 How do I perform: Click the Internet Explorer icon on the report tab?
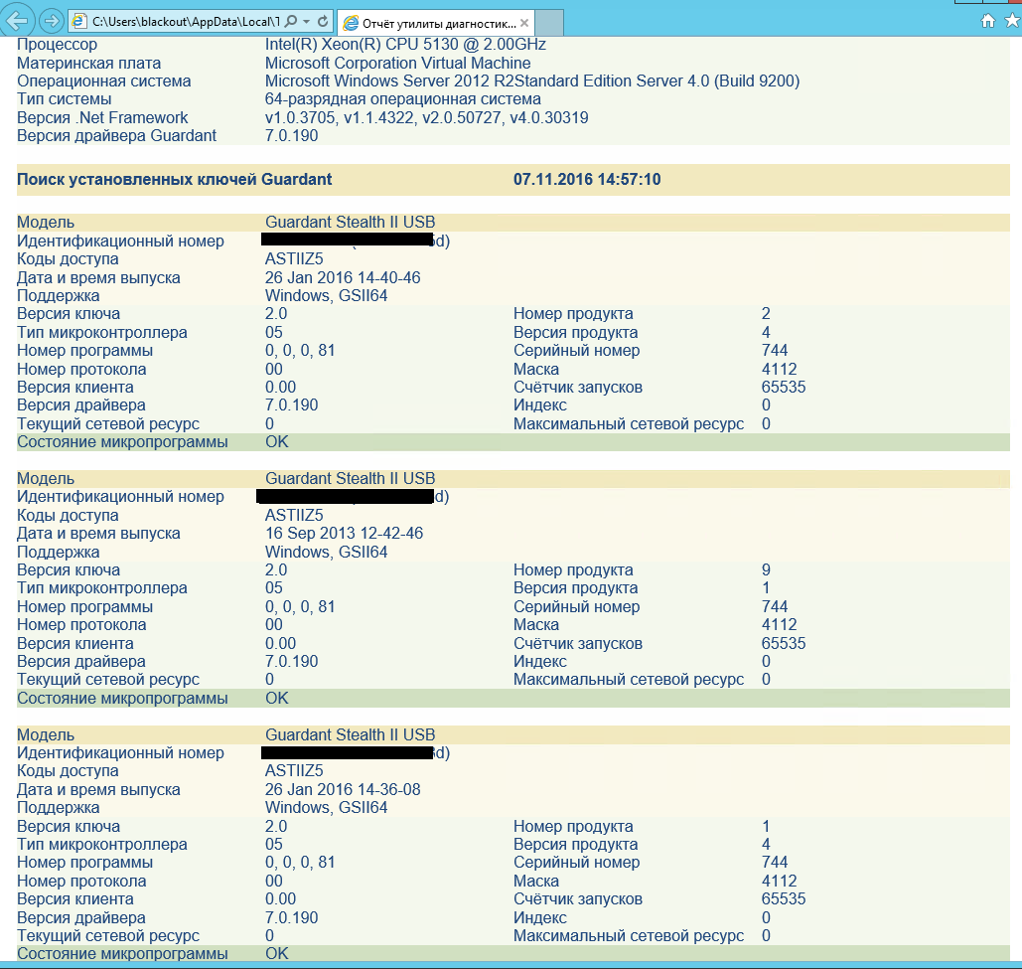point(350,22)
